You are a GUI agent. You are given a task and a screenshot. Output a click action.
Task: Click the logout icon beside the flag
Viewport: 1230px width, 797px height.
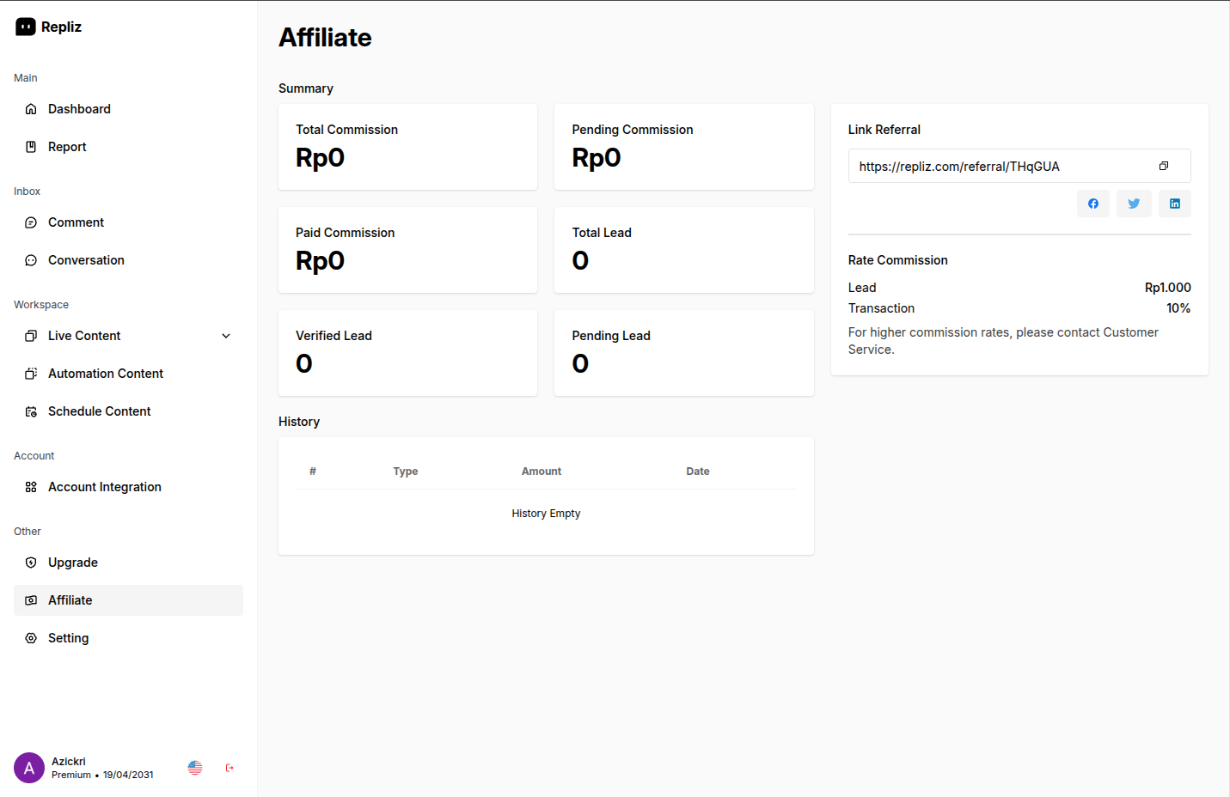(x=229, y=768)
